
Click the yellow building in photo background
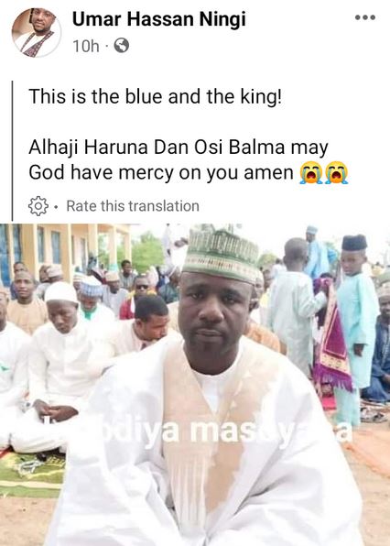click(x=64, y=251)
